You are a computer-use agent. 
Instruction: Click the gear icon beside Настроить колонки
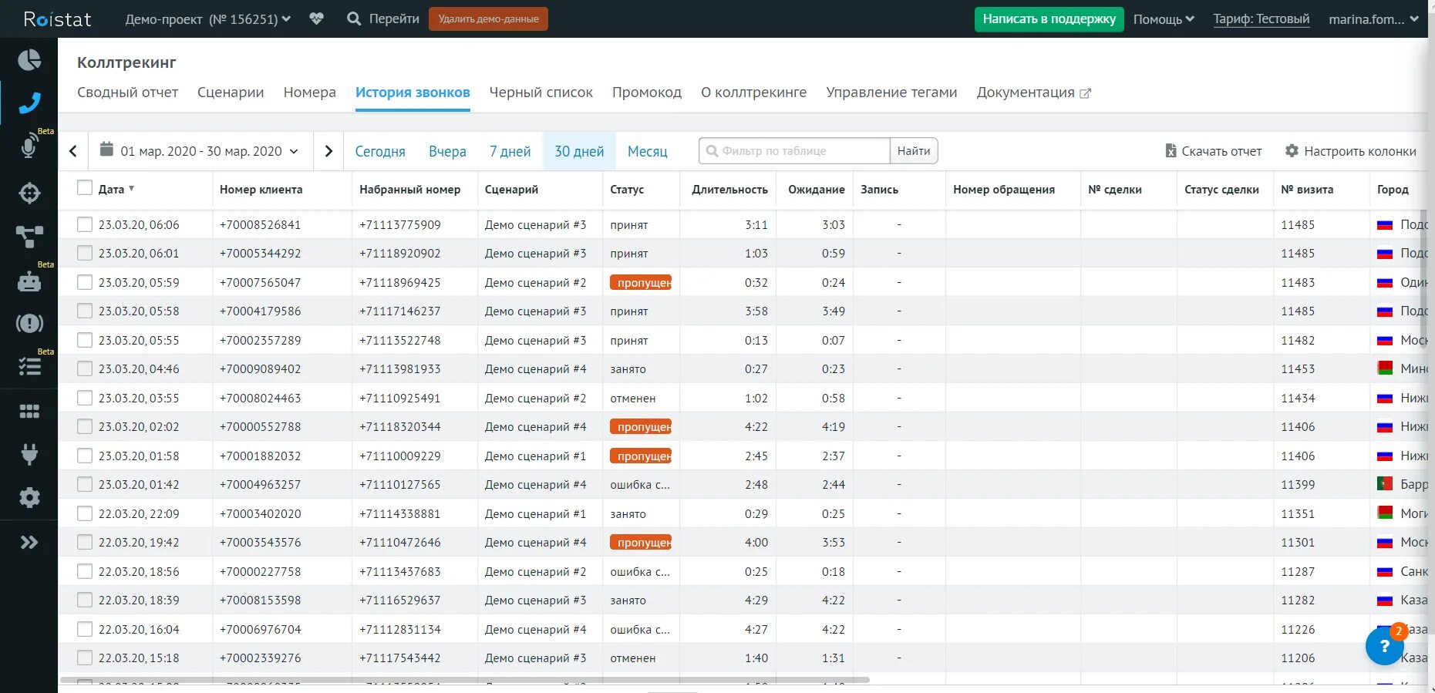1292,151
